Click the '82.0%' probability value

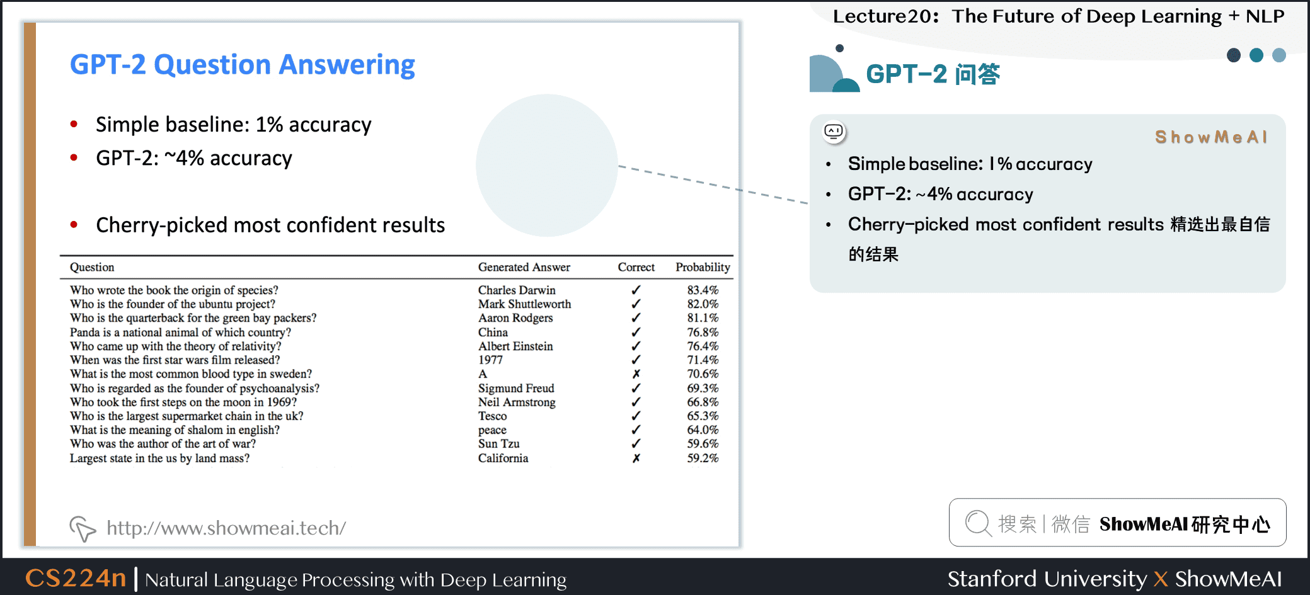[x=703, y=304]
